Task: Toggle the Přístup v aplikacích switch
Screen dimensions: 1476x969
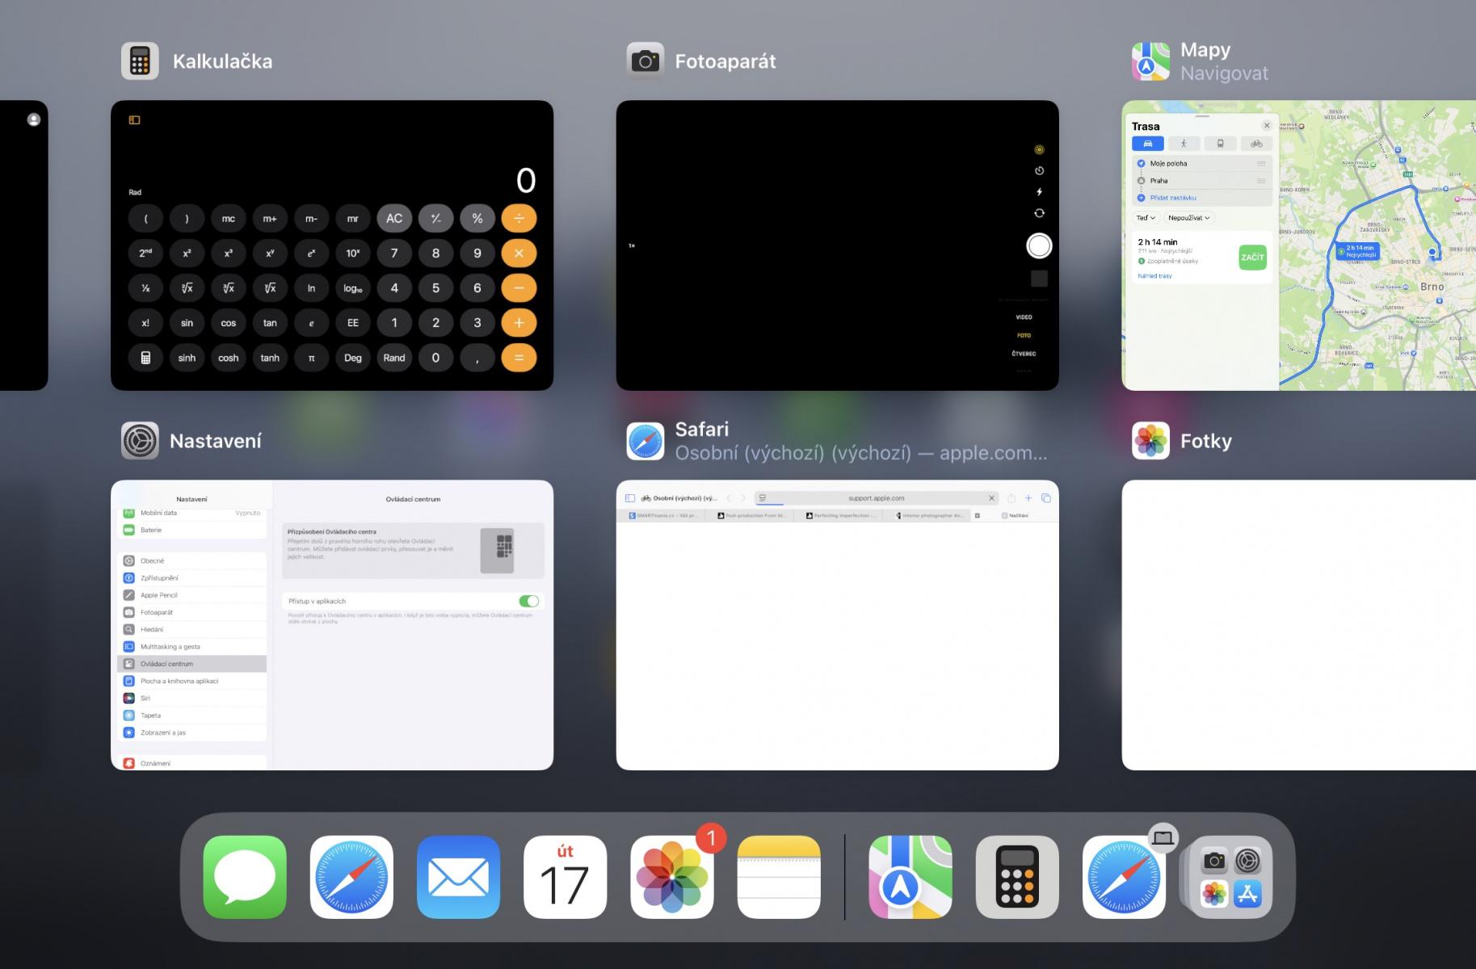Action: (528, 601)
